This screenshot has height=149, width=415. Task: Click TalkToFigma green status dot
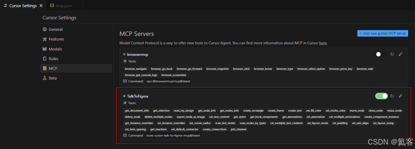click(x=124, y=96)
